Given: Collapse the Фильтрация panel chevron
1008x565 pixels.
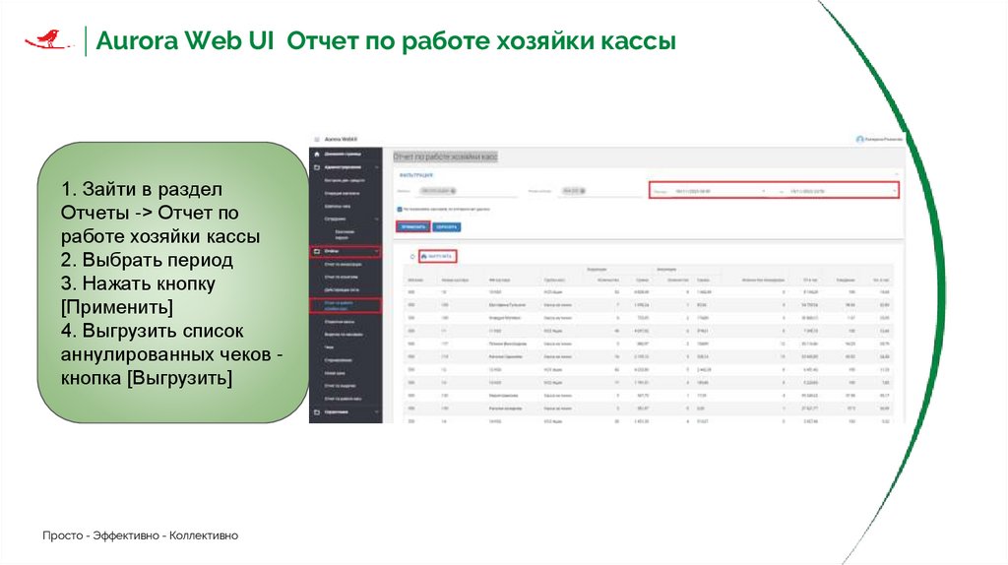Looking at the screenshot, I should tap(896, 175).
